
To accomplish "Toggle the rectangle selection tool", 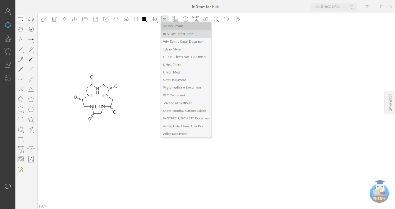I will 21,19.
